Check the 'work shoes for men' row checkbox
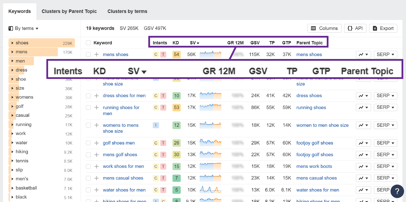The image size is (406, 202). point(88,167)
